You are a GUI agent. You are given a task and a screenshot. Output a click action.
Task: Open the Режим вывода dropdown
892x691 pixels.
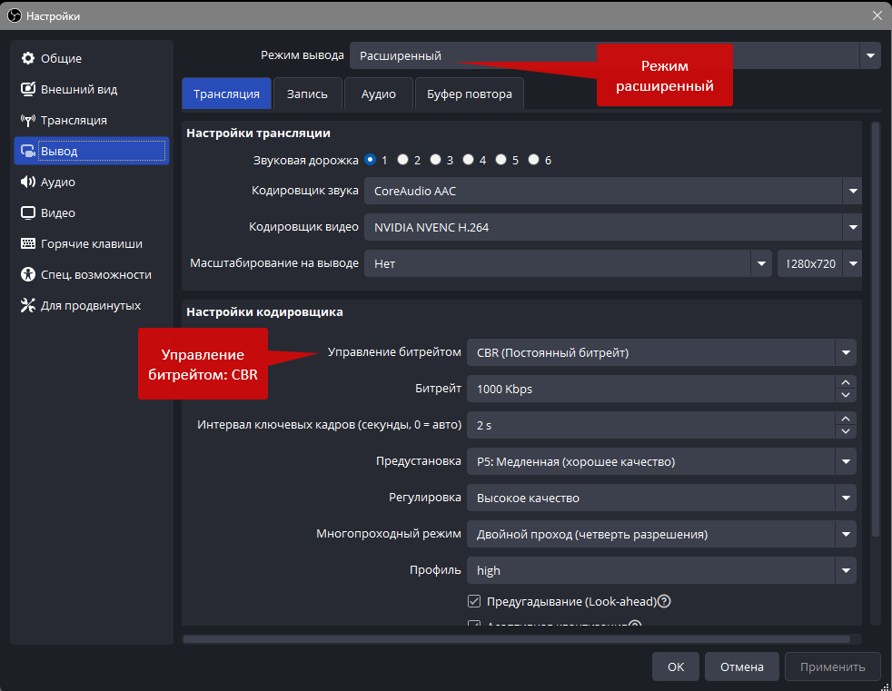pos(615,55)
